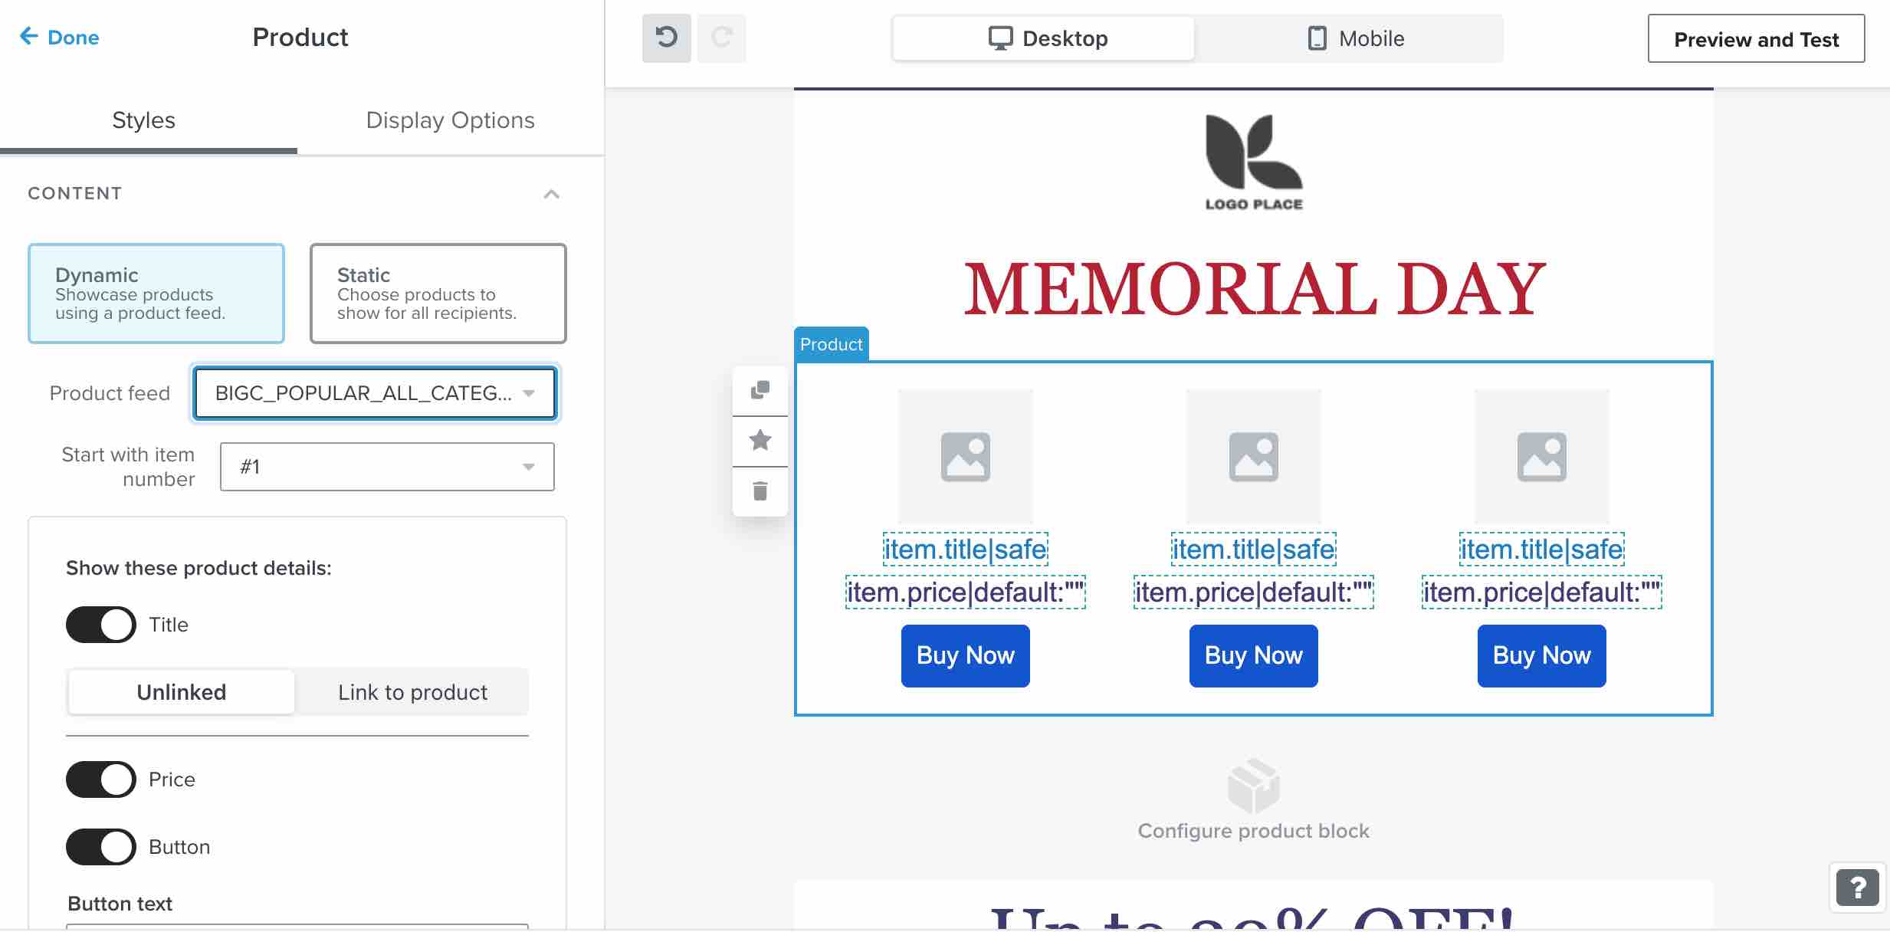Toggle the Title display switch
Screen dimensions: 1890x932
tap(100, 625)
